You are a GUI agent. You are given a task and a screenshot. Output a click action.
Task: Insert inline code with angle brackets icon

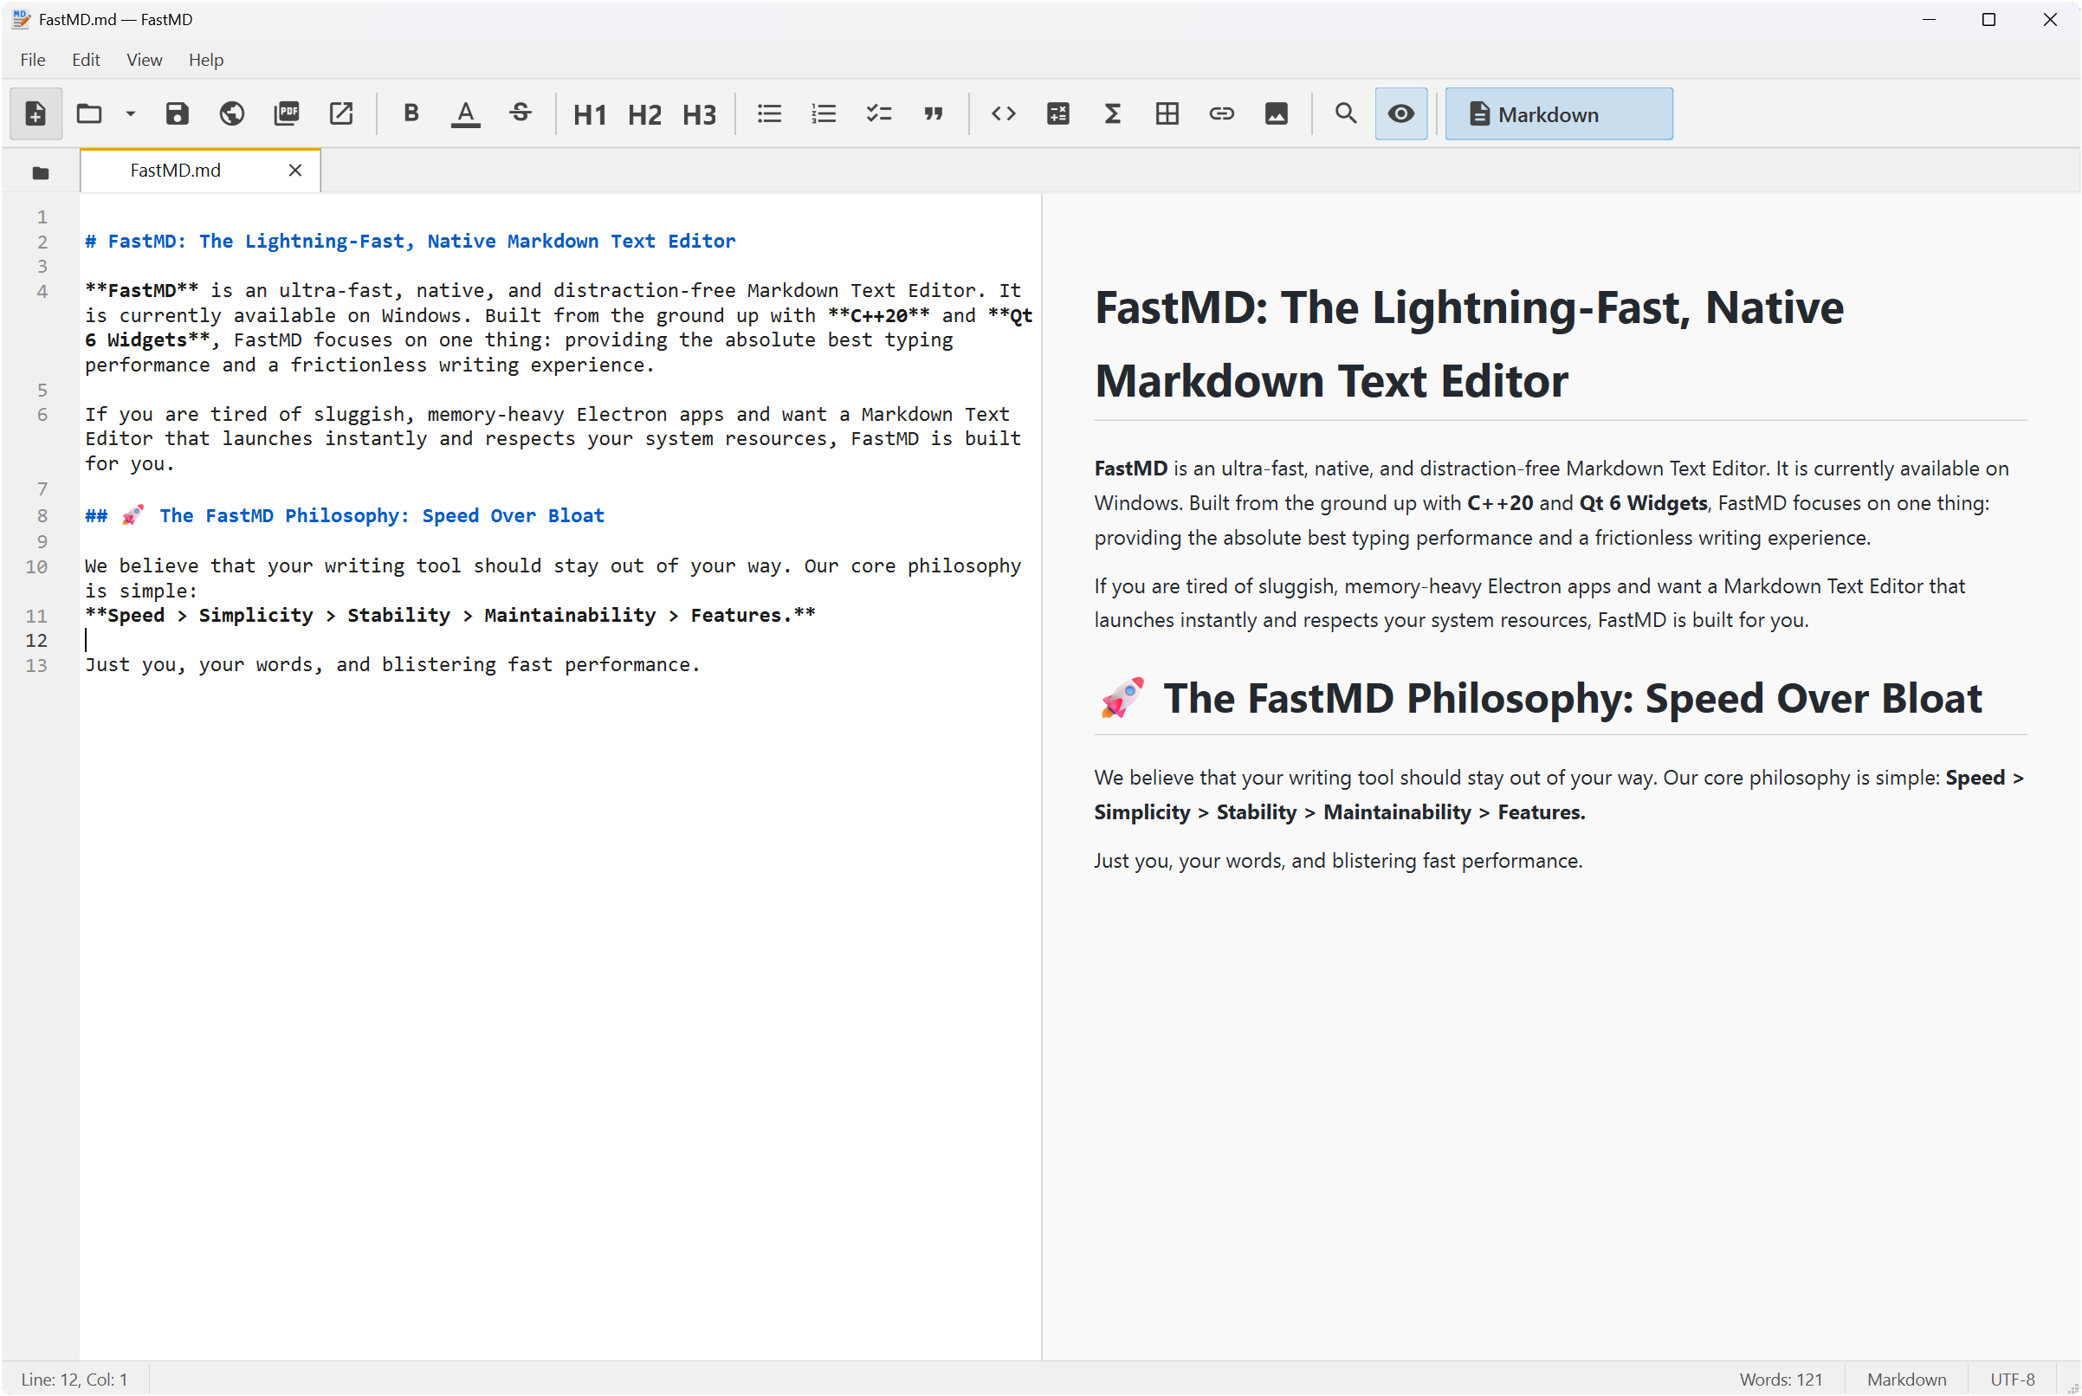[1003, 114]
